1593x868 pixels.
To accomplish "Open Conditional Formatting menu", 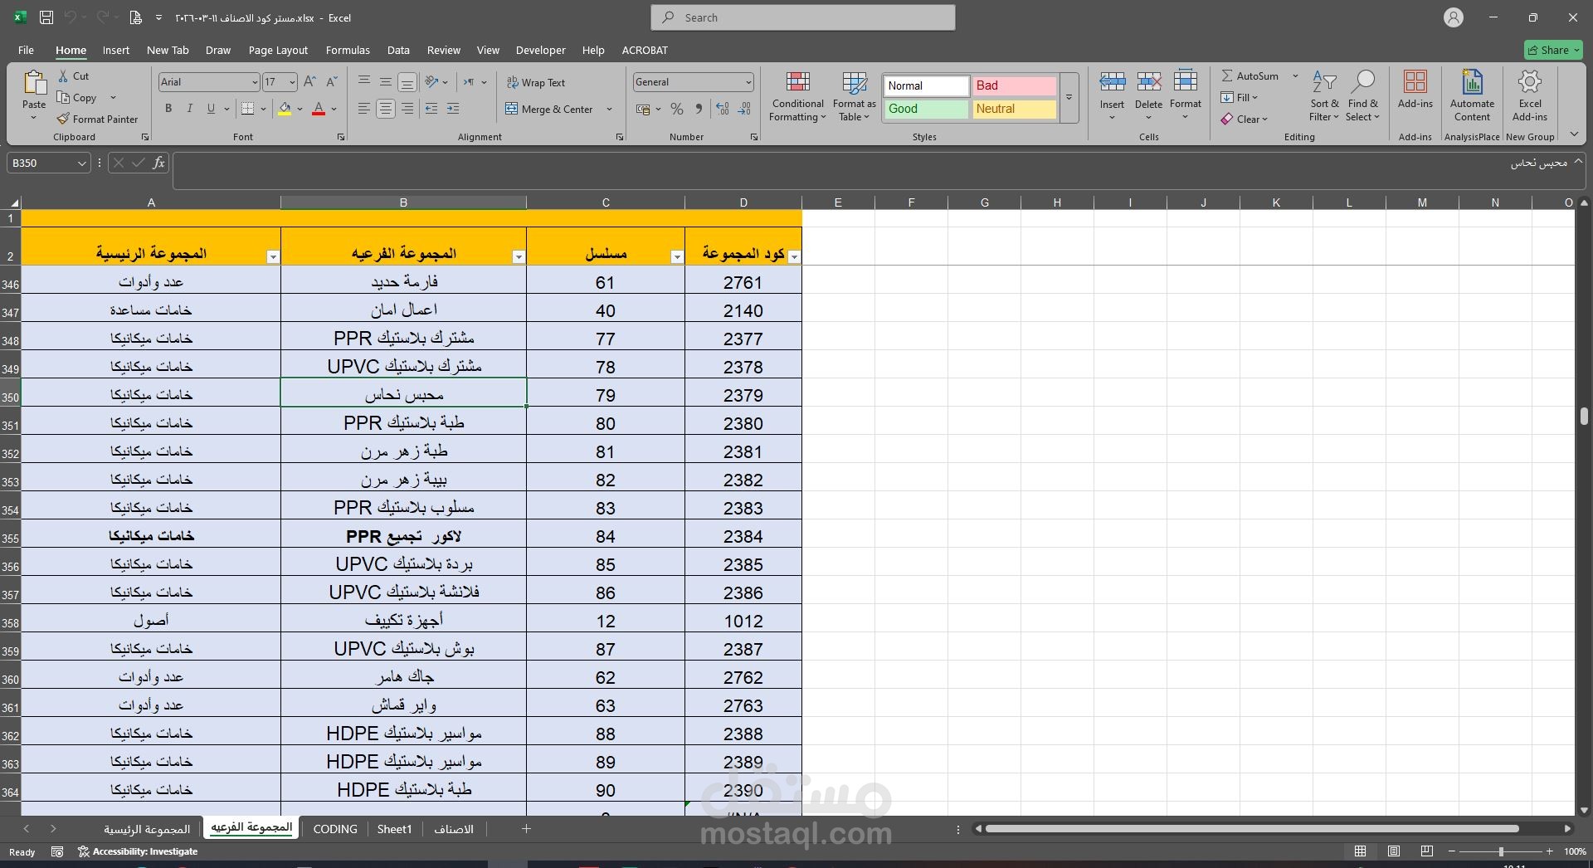I will point(797,96).
